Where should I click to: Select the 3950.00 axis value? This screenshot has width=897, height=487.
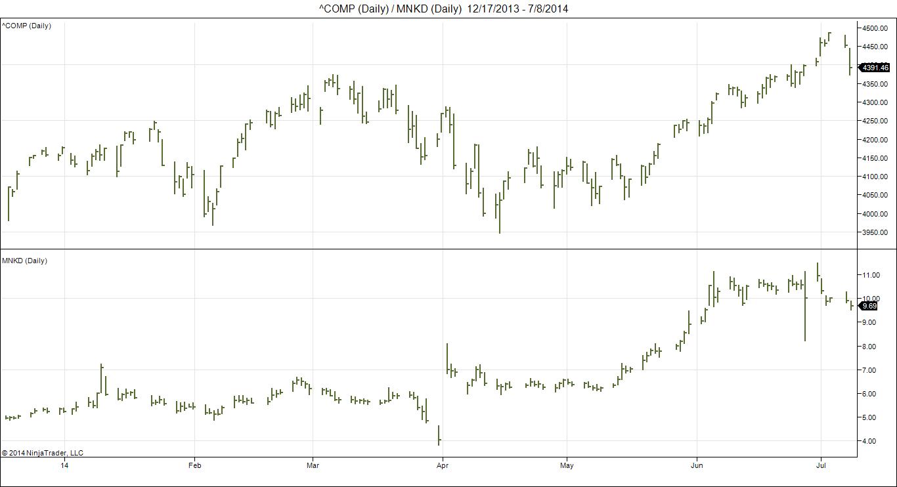coord(875,232)
